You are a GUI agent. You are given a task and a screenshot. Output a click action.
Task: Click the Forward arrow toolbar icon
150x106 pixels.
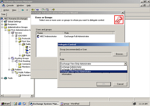pyautogui.click(x=27, y=10)
